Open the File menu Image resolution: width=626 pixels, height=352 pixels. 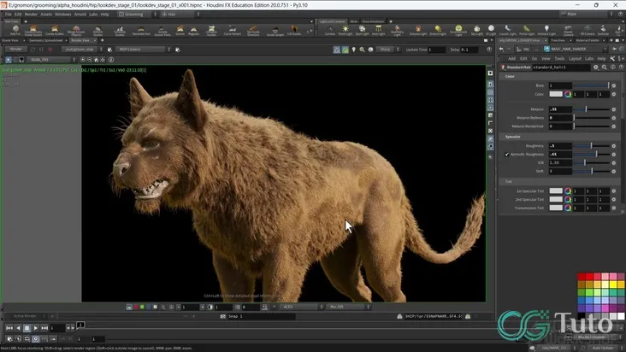[x=8, y=14]
